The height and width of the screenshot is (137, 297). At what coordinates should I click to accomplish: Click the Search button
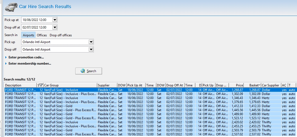pos(89,71)
